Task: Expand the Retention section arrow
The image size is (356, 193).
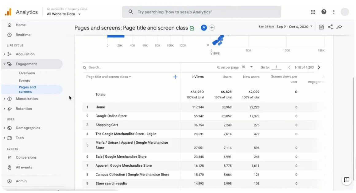Action: (x=4, y=109)
